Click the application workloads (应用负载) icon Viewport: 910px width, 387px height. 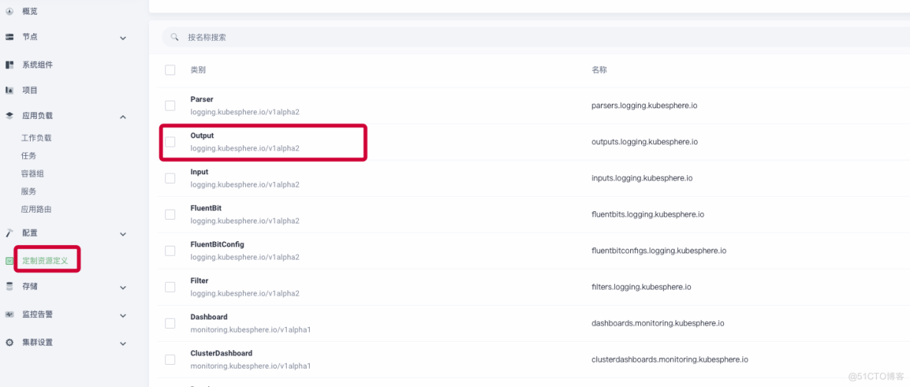point(9,116)
